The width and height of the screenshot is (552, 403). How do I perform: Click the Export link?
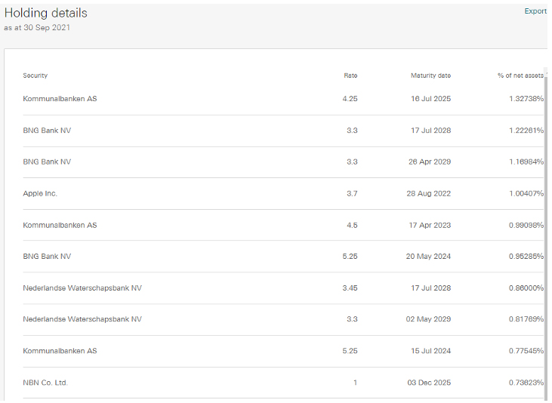click(535, 11)
